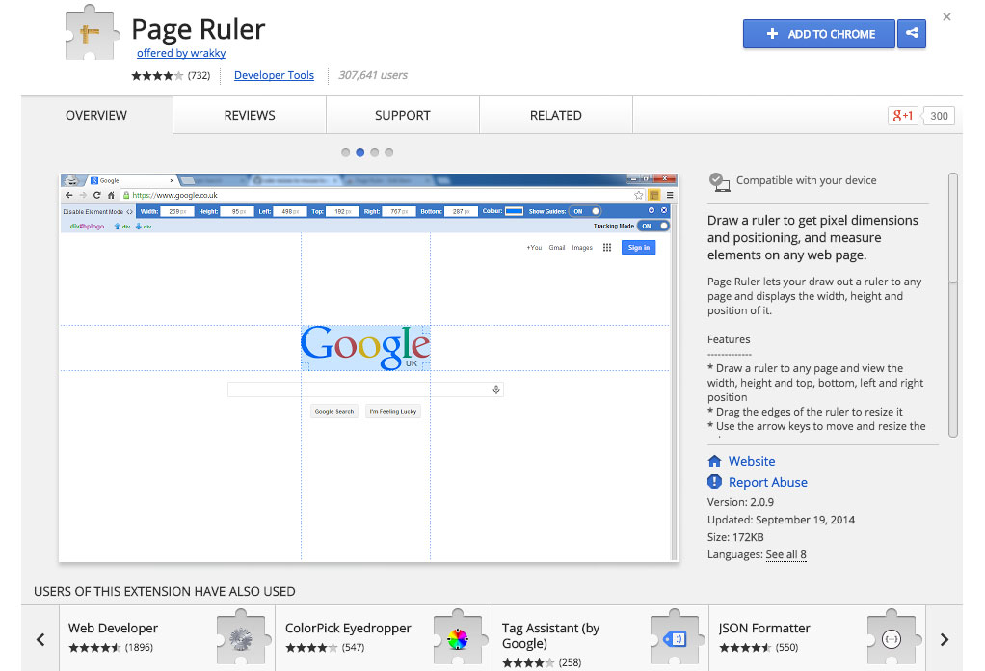Open the ColorPick Eyedropper extension card

384,638
